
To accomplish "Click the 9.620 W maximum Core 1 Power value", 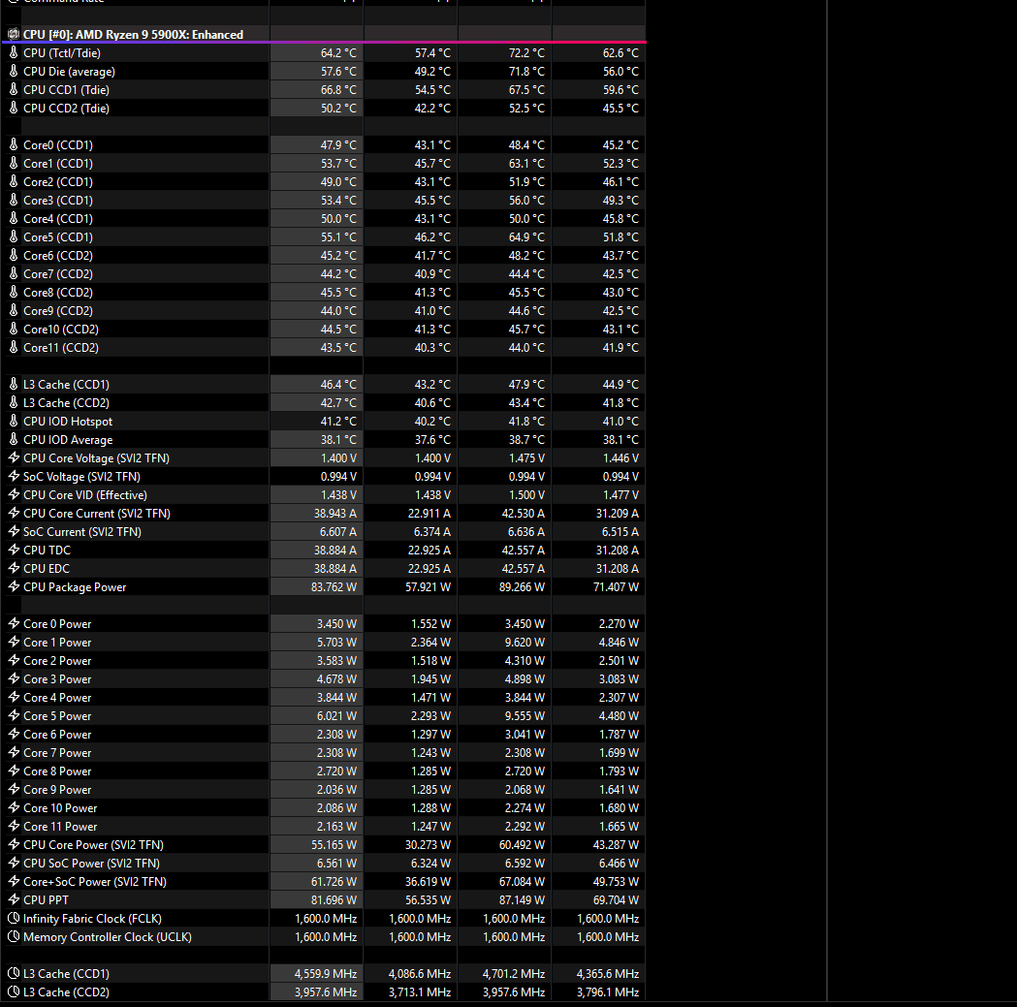I will pyautogui.click(x=524, y=642).
